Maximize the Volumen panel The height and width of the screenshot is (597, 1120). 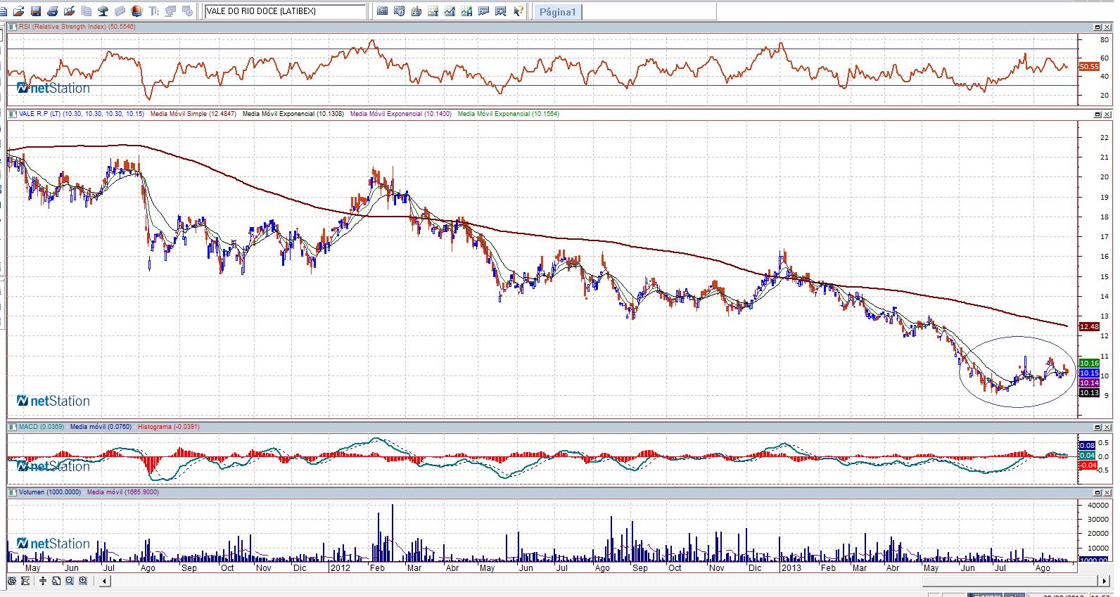pos(1097,492)
